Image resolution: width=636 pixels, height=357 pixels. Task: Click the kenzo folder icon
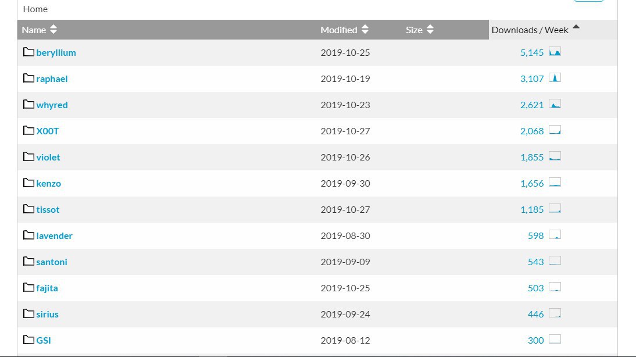pyautogui.click(x=28, y=183)
